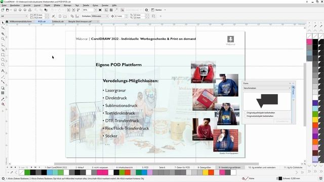Open the Bitmaps menu

67,6
